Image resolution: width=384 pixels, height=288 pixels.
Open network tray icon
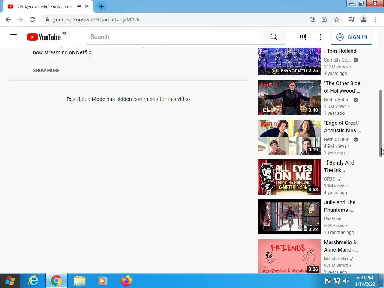coord(337,281)
